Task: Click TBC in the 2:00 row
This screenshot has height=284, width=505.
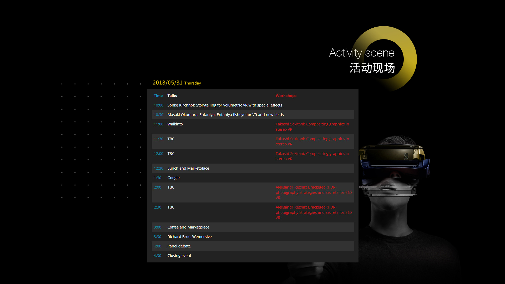Action: [171, 187]
